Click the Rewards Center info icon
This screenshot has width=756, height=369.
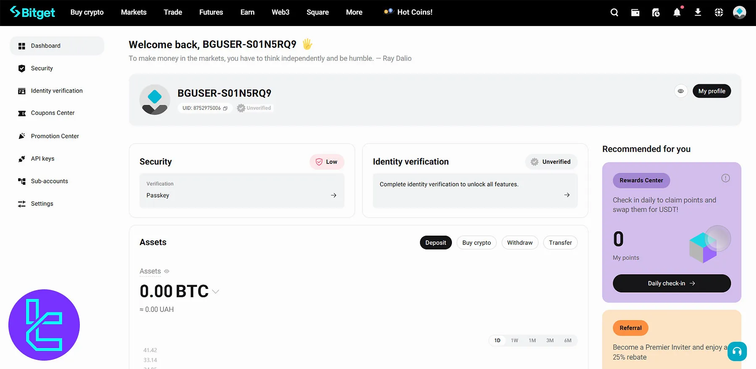tap(725, 178)
